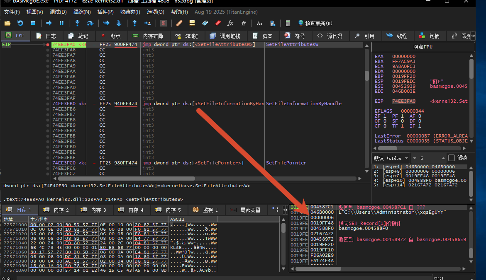Open the bookmarks red icon

(x=218, y=23)
